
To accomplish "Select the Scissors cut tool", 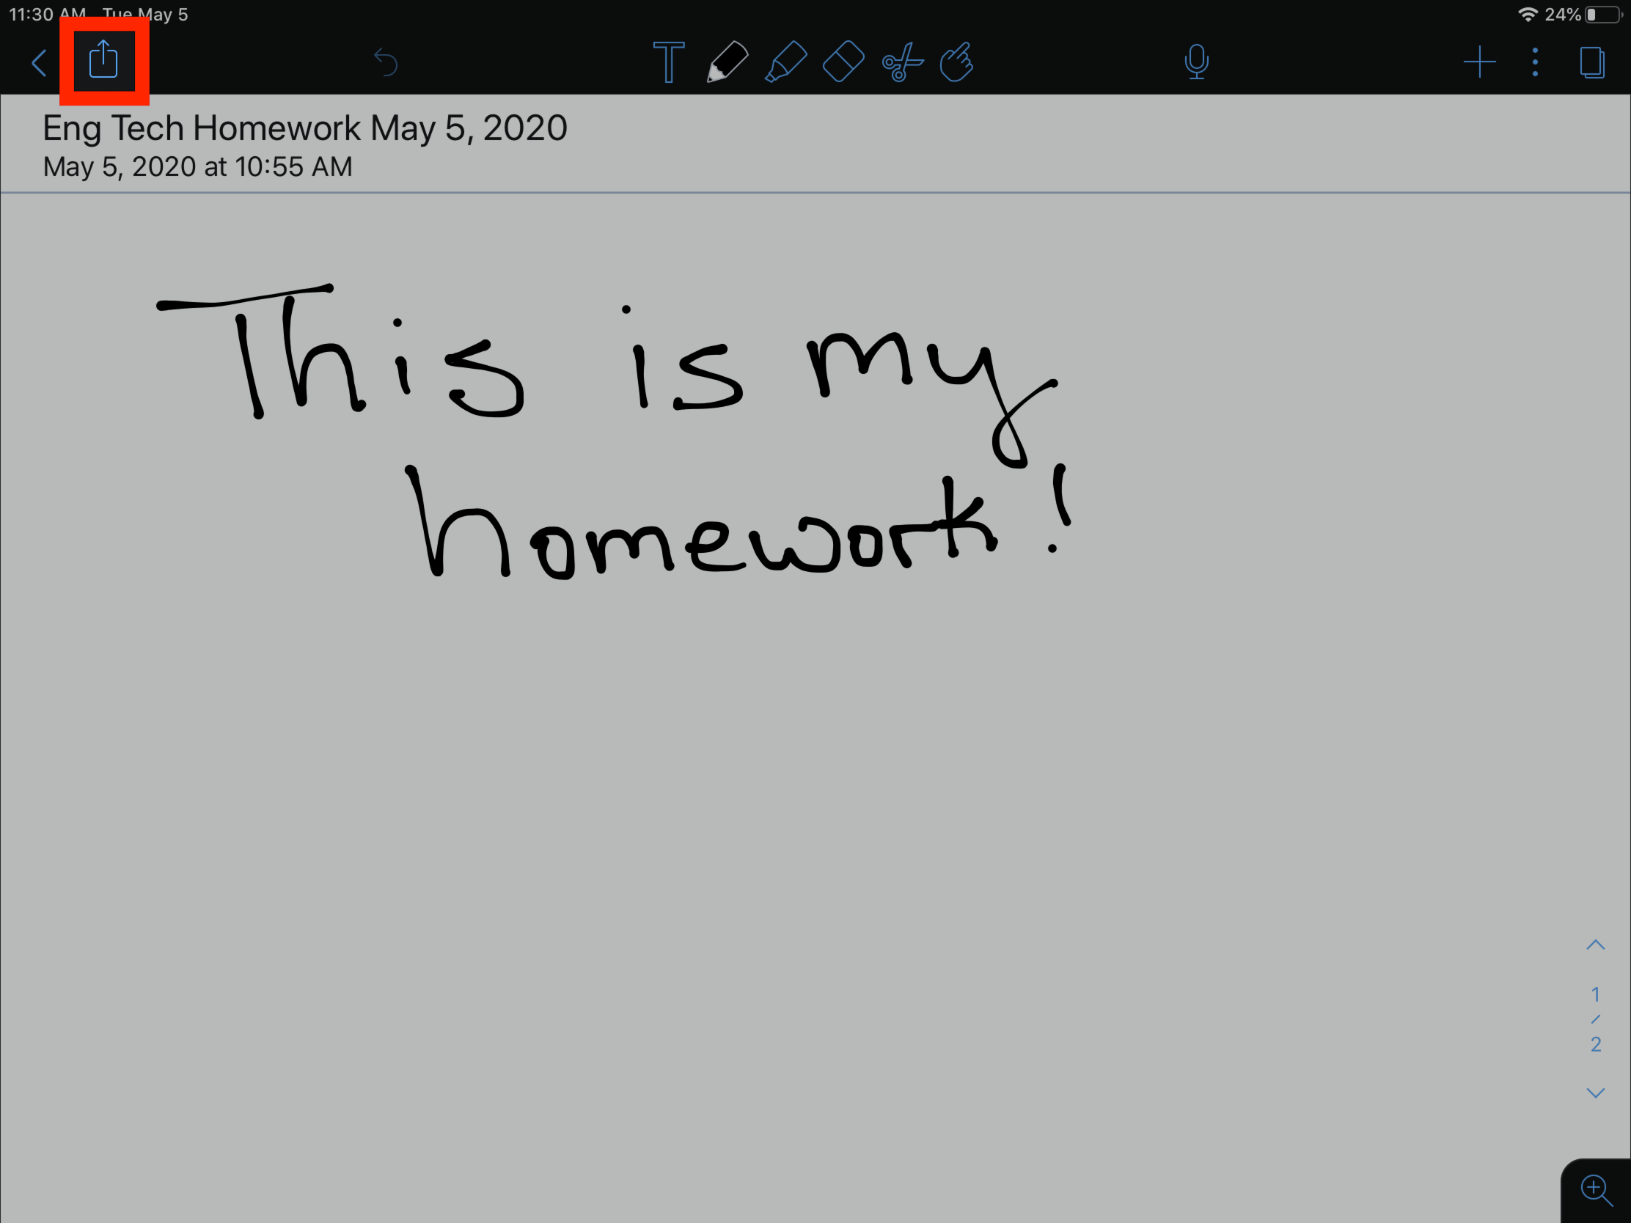I will 902,62.
